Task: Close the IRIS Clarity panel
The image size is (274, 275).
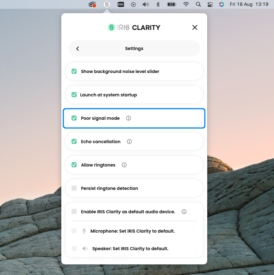Action: pos(195,27)
